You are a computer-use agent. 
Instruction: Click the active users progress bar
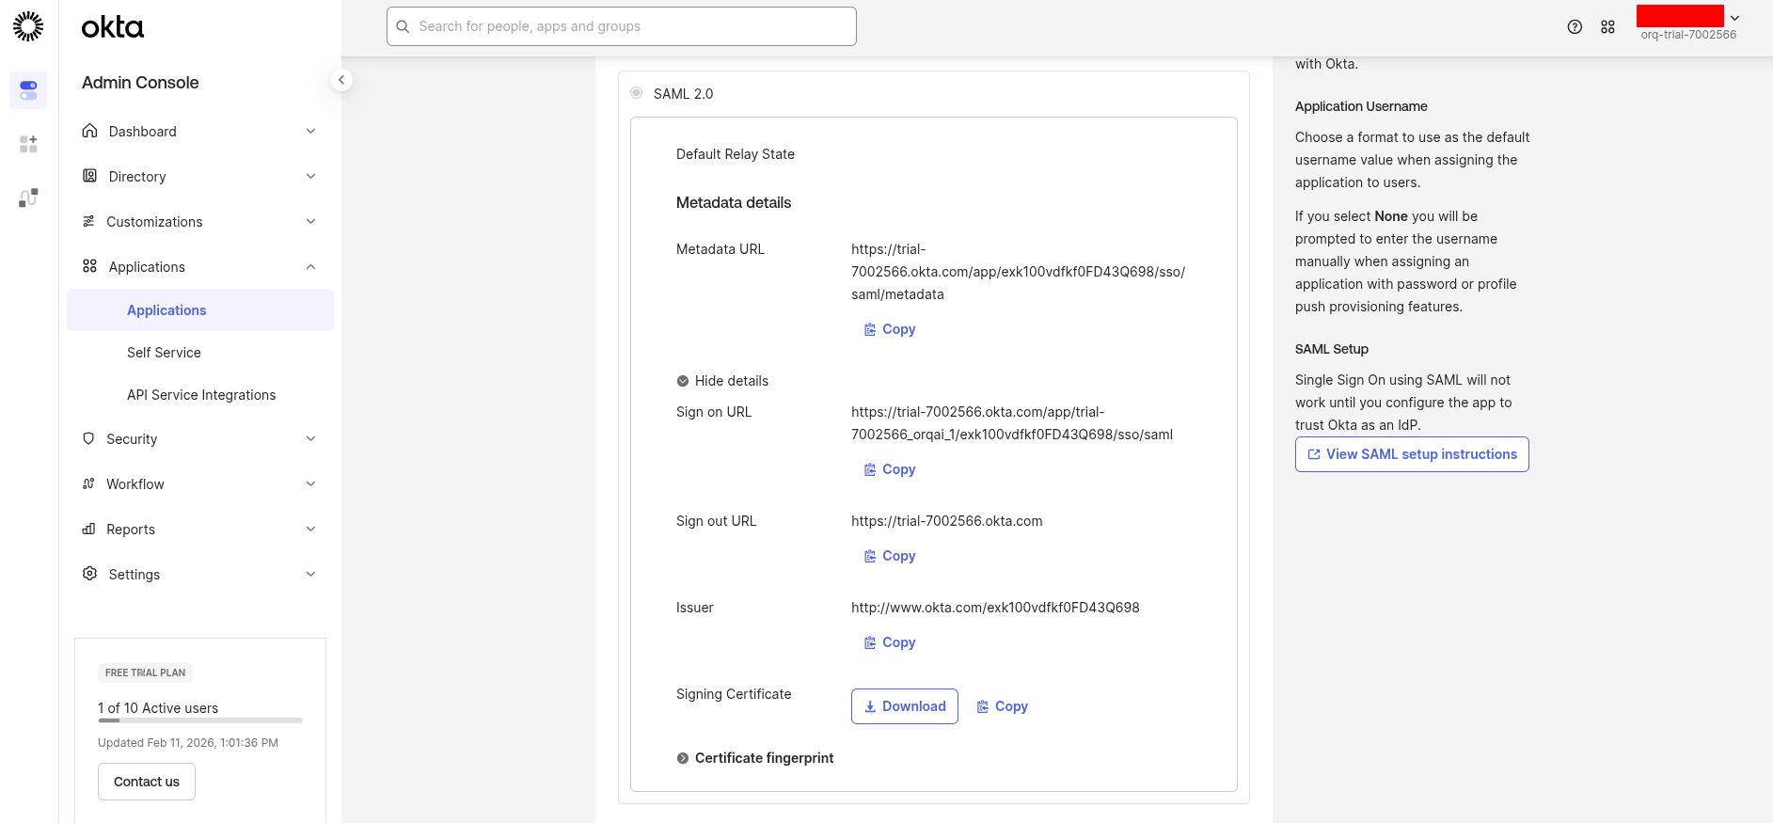point(200,720)
